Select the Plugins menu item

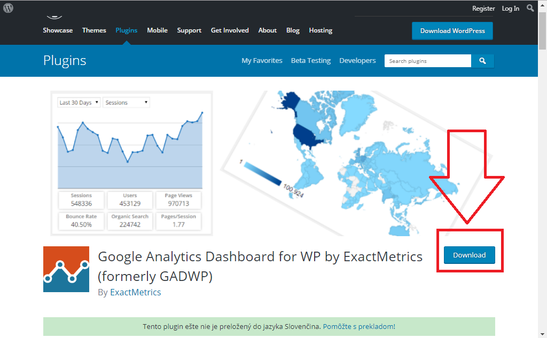tap(126, 30)
